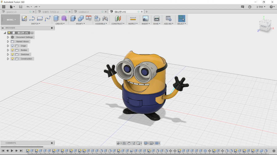Image resolution: width=277 pixels, height=155 pixels.
Task: Select the Measure inspect tool
Action: coord(133,18)
